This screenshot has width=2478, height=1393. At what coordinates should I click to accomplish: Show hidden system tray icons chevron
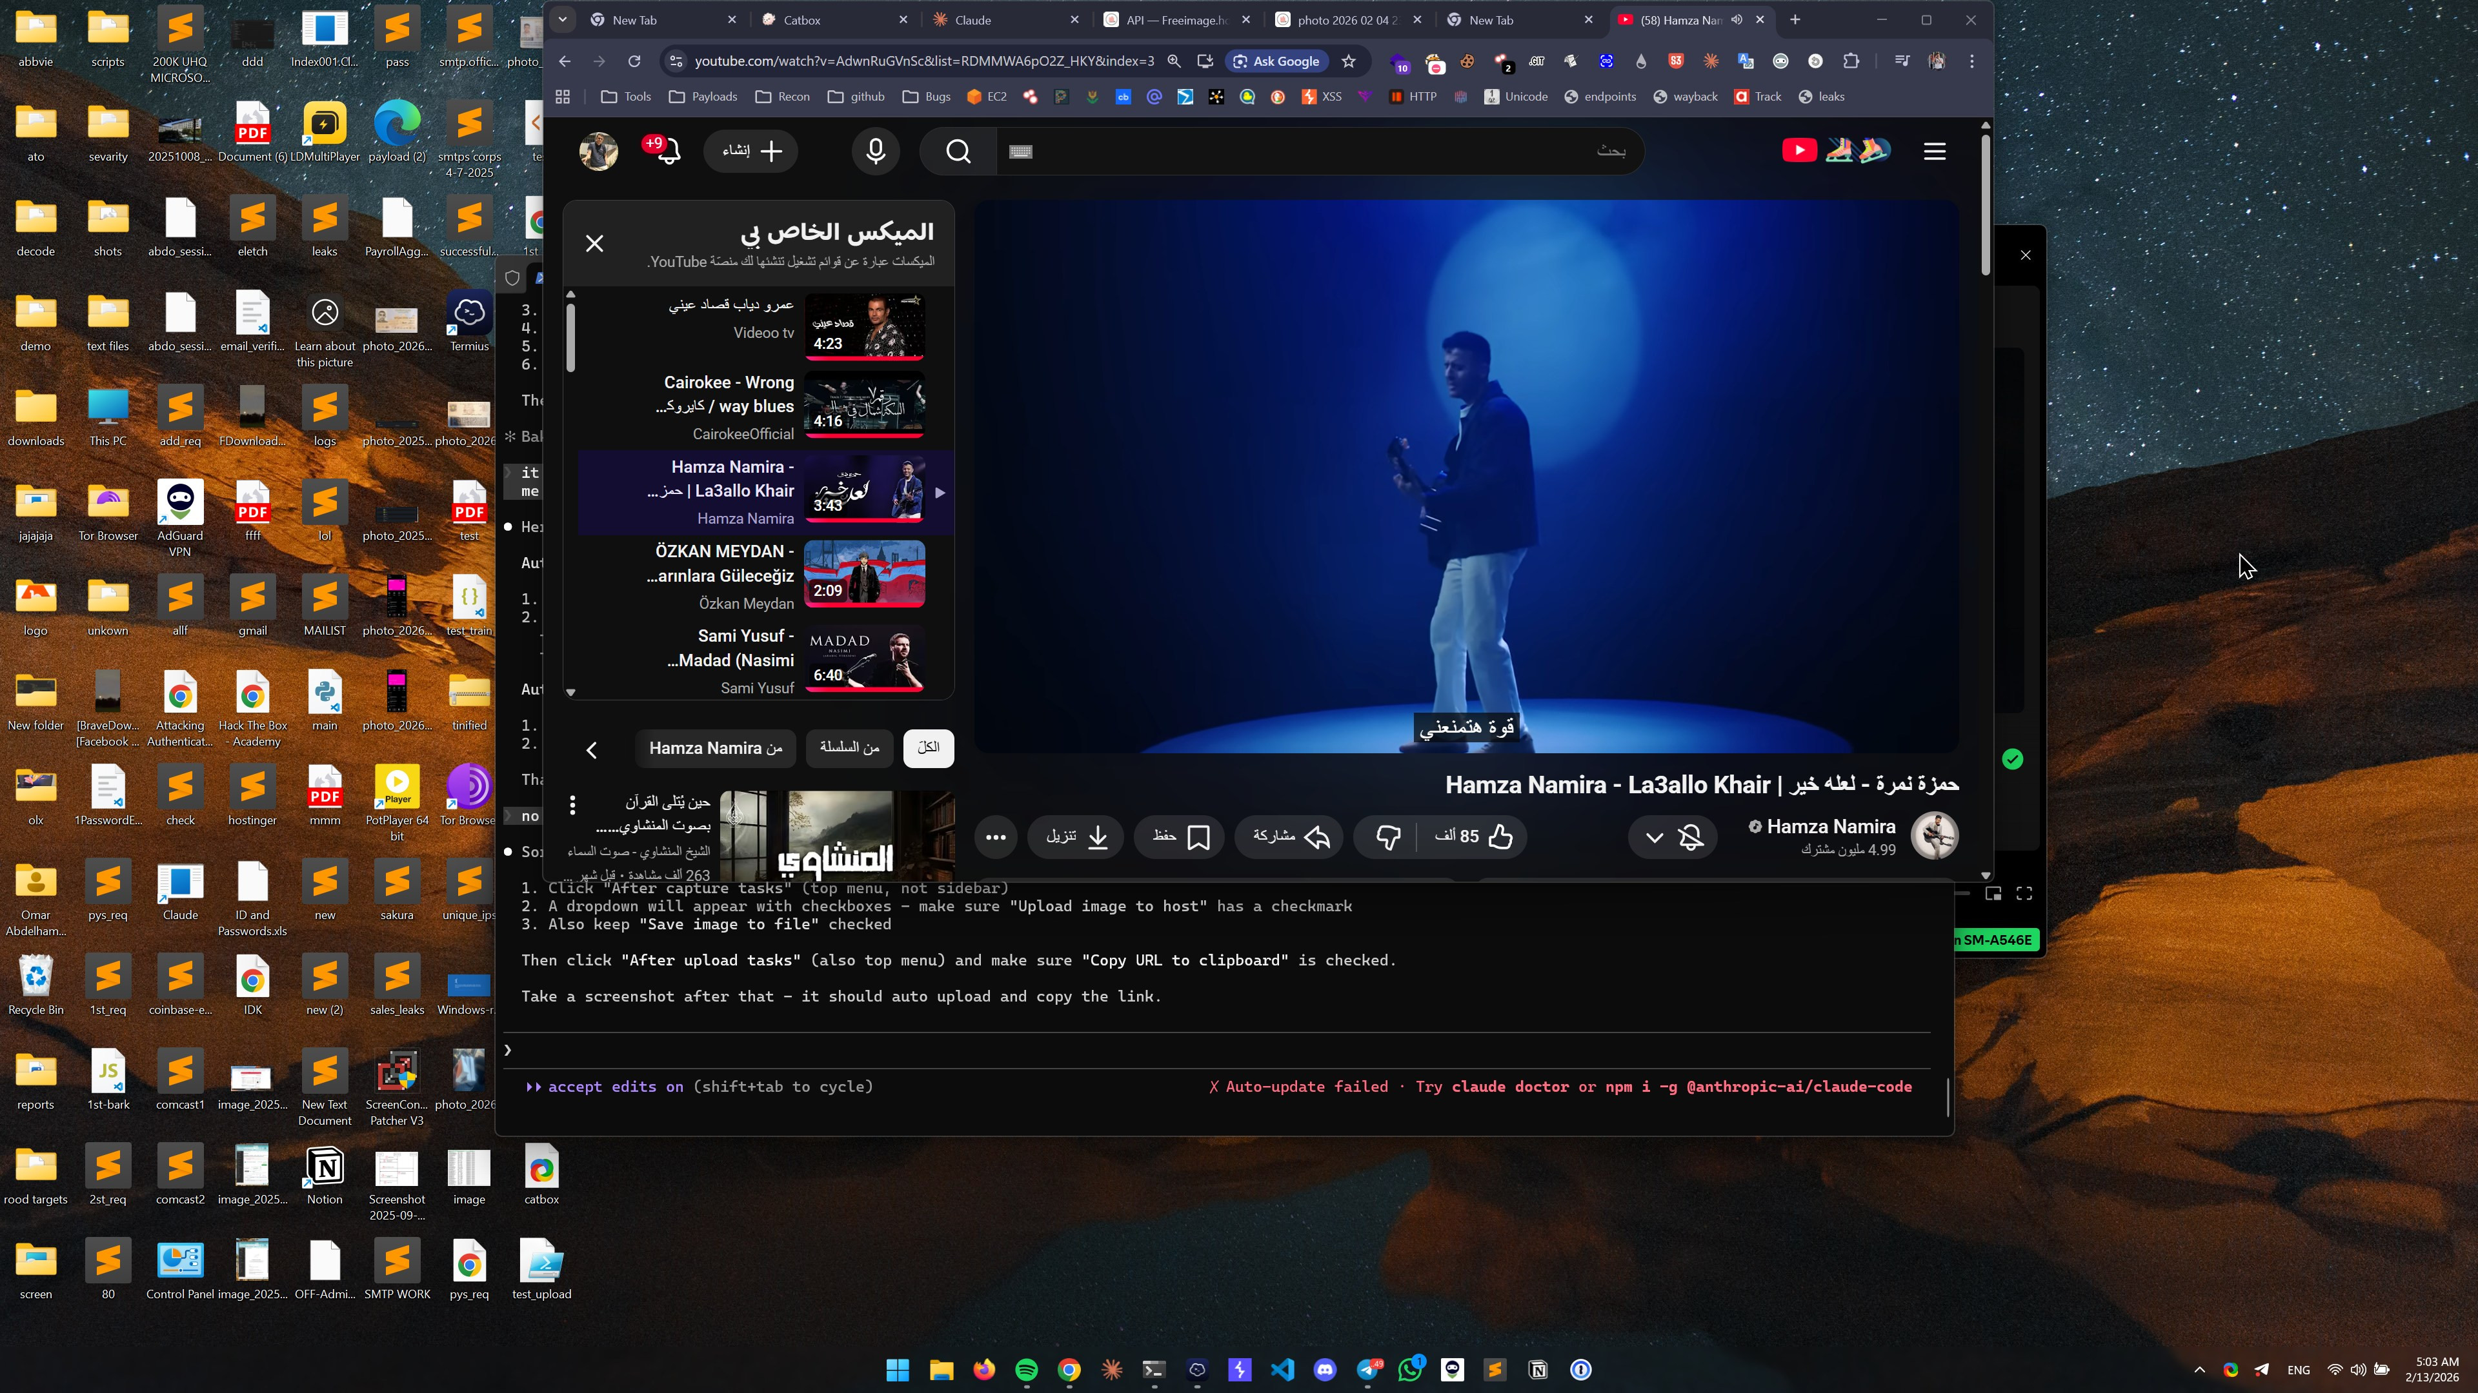pyautogui.click(x=2199, y=1370)
